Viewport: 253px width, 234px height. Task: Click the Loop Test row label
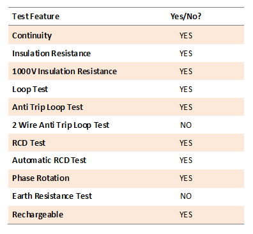pos(30,90)
